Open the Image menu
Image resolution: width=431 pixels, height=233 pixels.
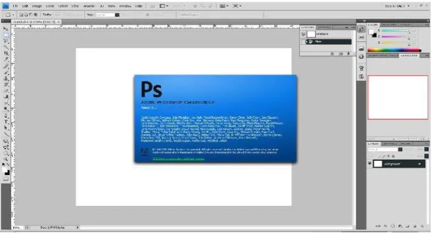pos(37,6)
